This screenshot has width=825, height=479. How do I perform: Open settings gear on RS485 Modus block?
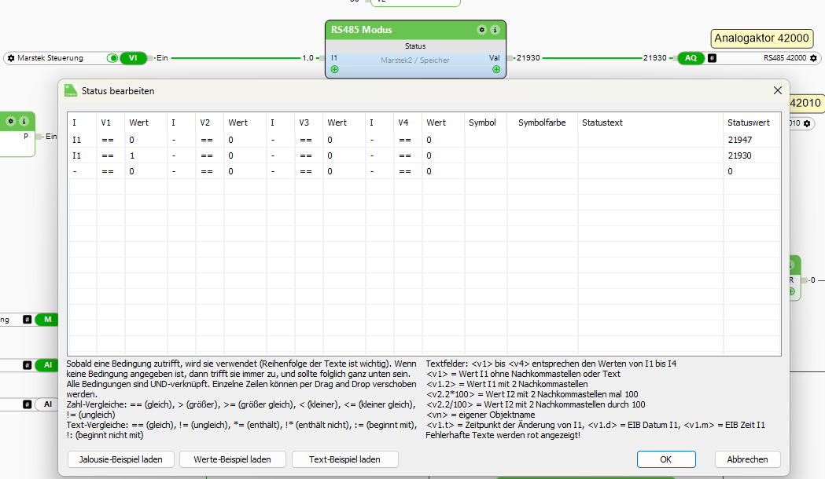[x=481, y=30]
